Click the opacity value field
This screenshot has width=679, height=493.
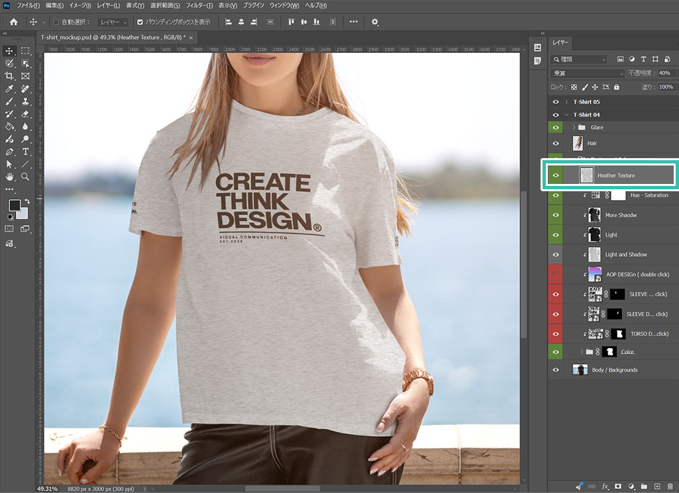pos(667,73)
